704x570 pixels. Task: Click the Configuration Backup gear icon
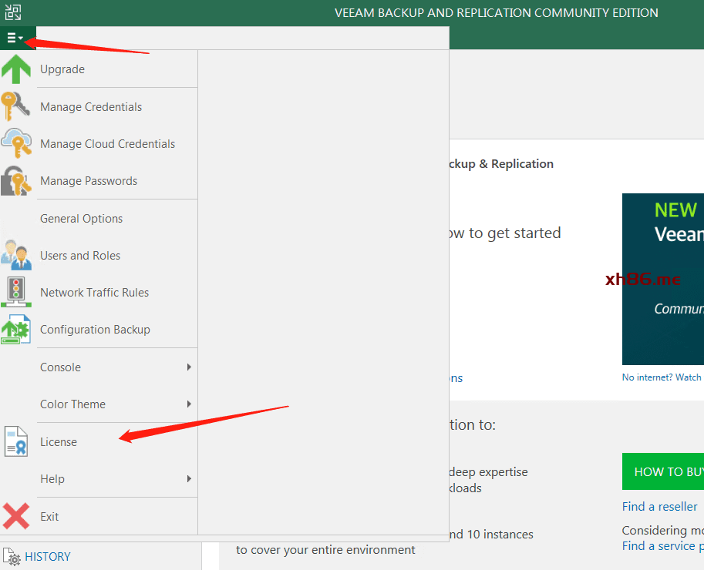pos(16,329)
